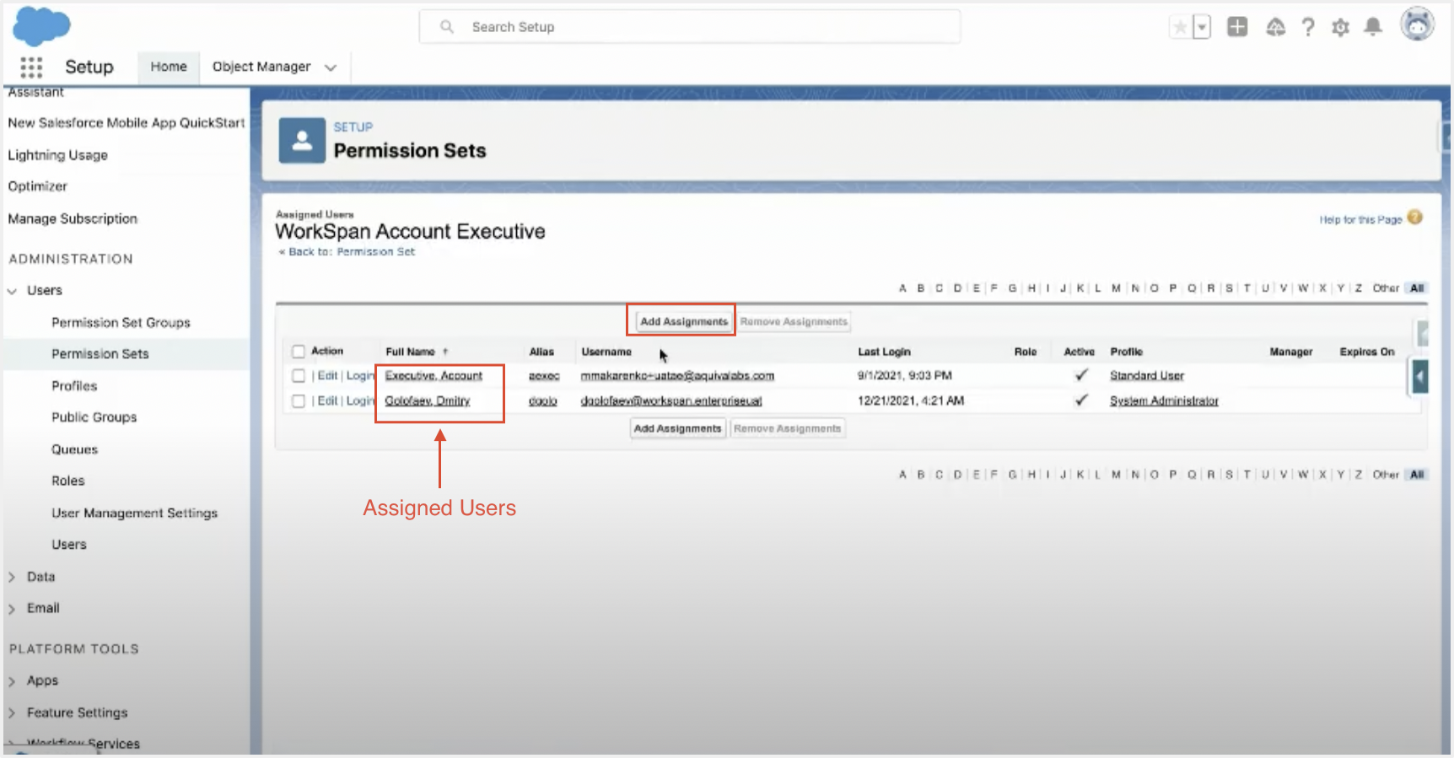
Task: Expand the Object Manager dropdown chevron
Action: 331,67
